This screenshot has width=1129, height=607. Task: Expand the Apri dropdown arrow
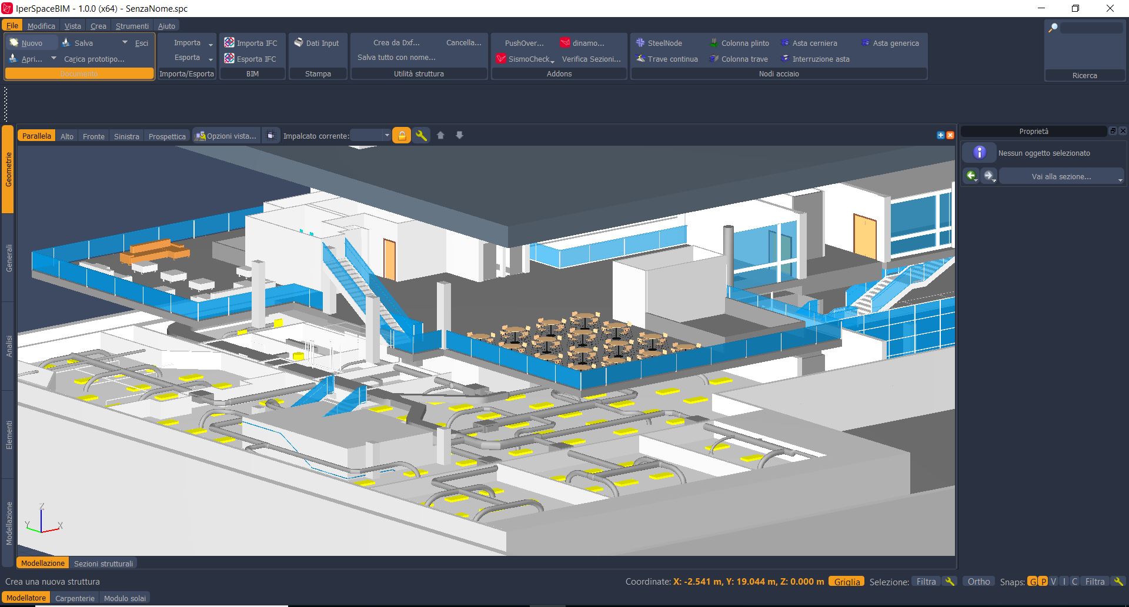click(x=54, y=58)
